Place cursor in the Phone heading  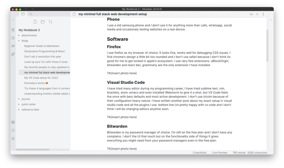113,20
